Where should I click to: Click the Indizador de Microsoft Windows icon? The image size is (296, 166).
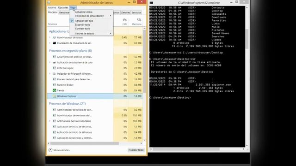pos(55,74)
